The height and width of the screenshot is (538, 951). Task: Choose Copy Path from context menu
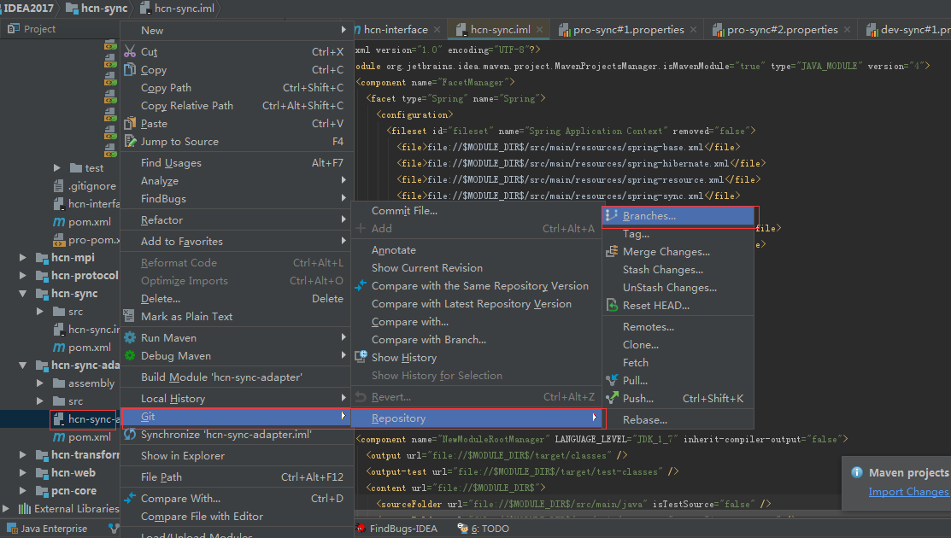pos(235,88)
